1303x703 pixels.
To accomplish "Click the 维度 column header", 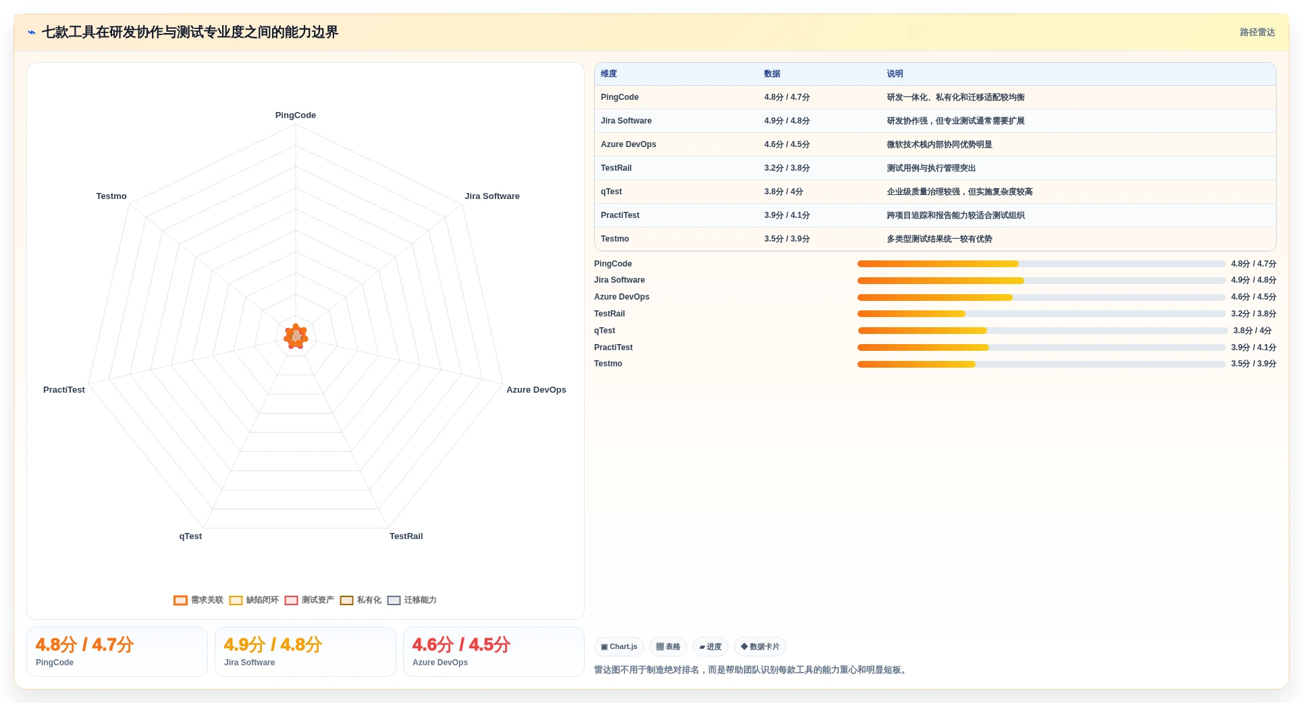I will (609, 74).
